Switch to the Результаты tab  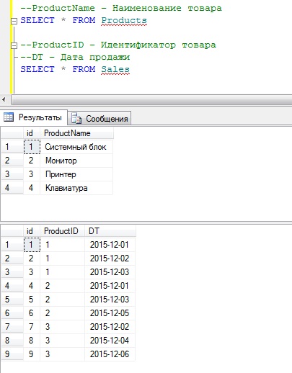coord(33,117)
